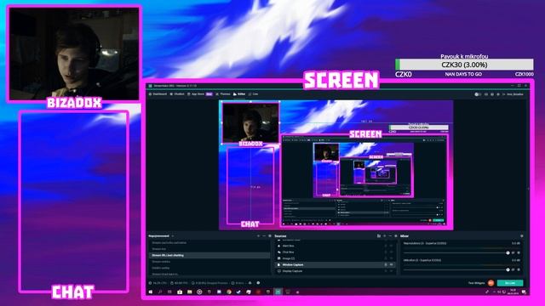The width and height of the screenshot is (545, 306).
Task: Open Chrome from the taskbar
Action: click(229, 292)
